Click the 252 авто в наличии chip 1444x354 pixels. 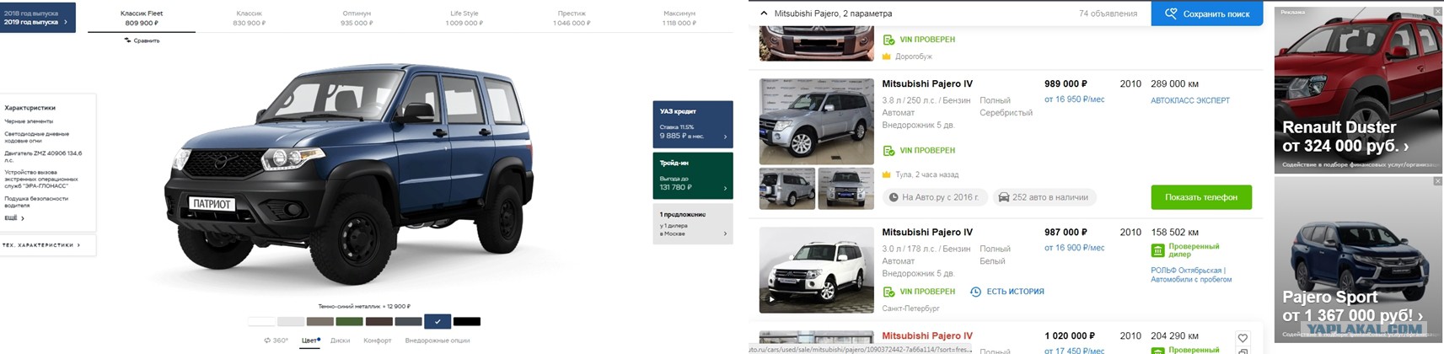click(1043, 197)
